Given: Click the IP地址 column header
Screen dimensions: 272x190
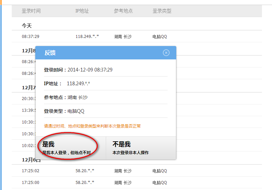Looking at the screenshot, I should 82,11.
